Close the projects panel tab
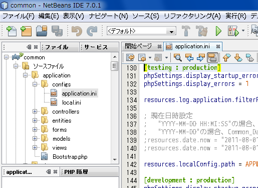This screenshot has height=188, width=258. coord(36,47)
